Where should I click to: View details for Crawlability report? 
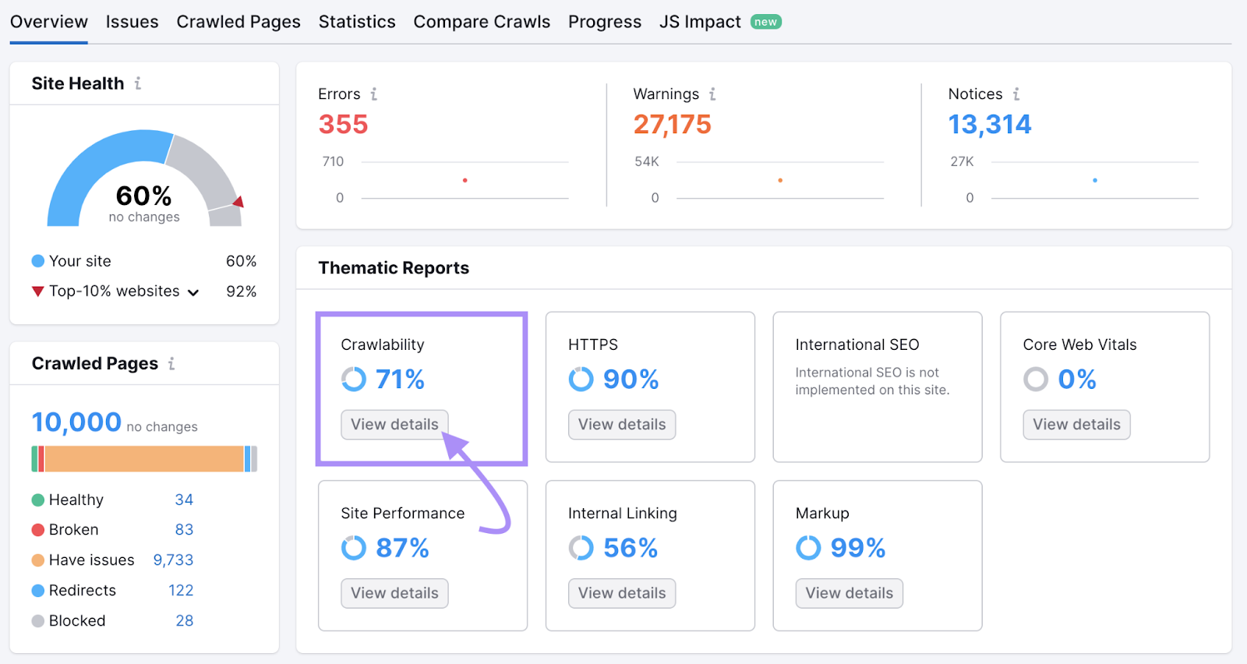pos(394,425)
